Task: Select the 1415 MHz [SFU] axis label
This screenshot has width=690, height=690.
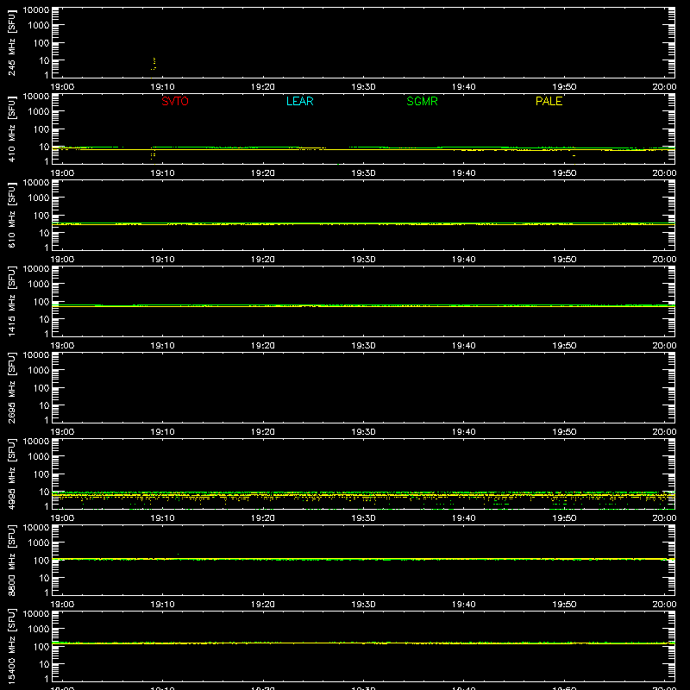Action: click(11, 301)
